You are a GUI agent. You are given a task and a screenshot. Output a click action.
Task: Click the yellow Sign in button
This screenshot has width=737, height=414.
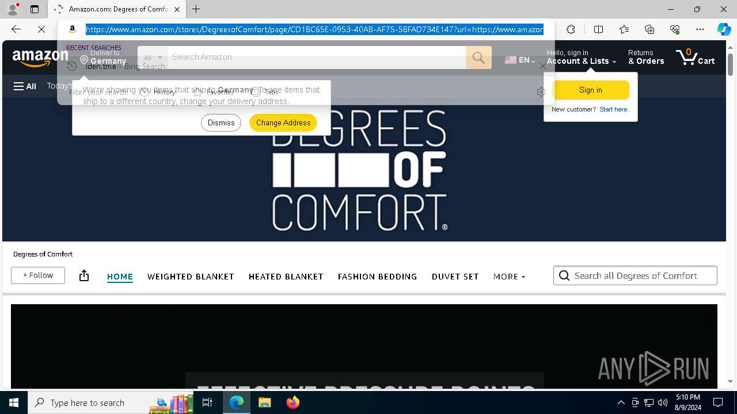(x=591, y=90)
